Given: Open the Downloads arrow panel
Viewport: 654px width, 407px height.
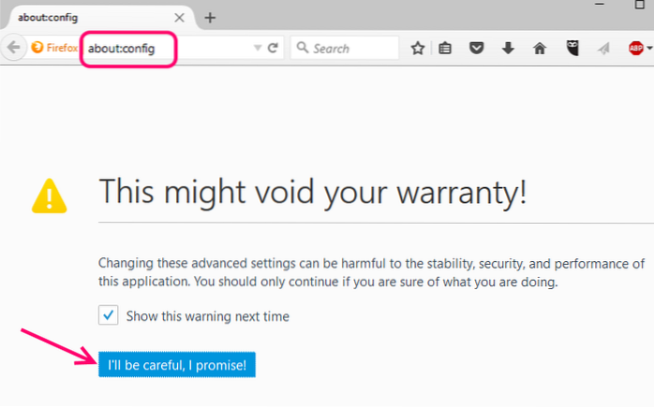Looking at the screenshot, I should click(508, 48).
